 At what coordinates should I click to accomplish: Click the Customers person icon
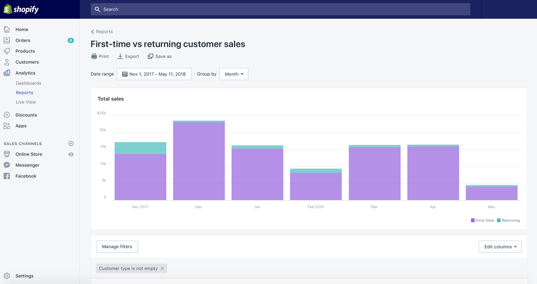[7, 62]
